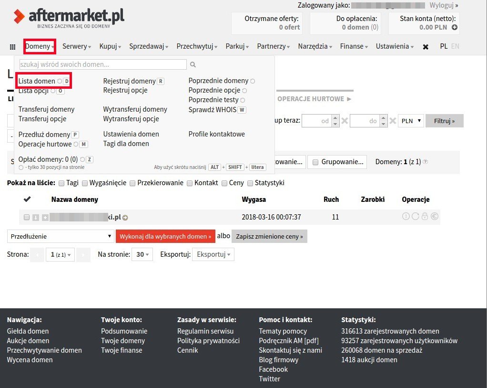Open the 'Na stronie' 30 dropdown

pyautogui.click(x=142, y=254)
